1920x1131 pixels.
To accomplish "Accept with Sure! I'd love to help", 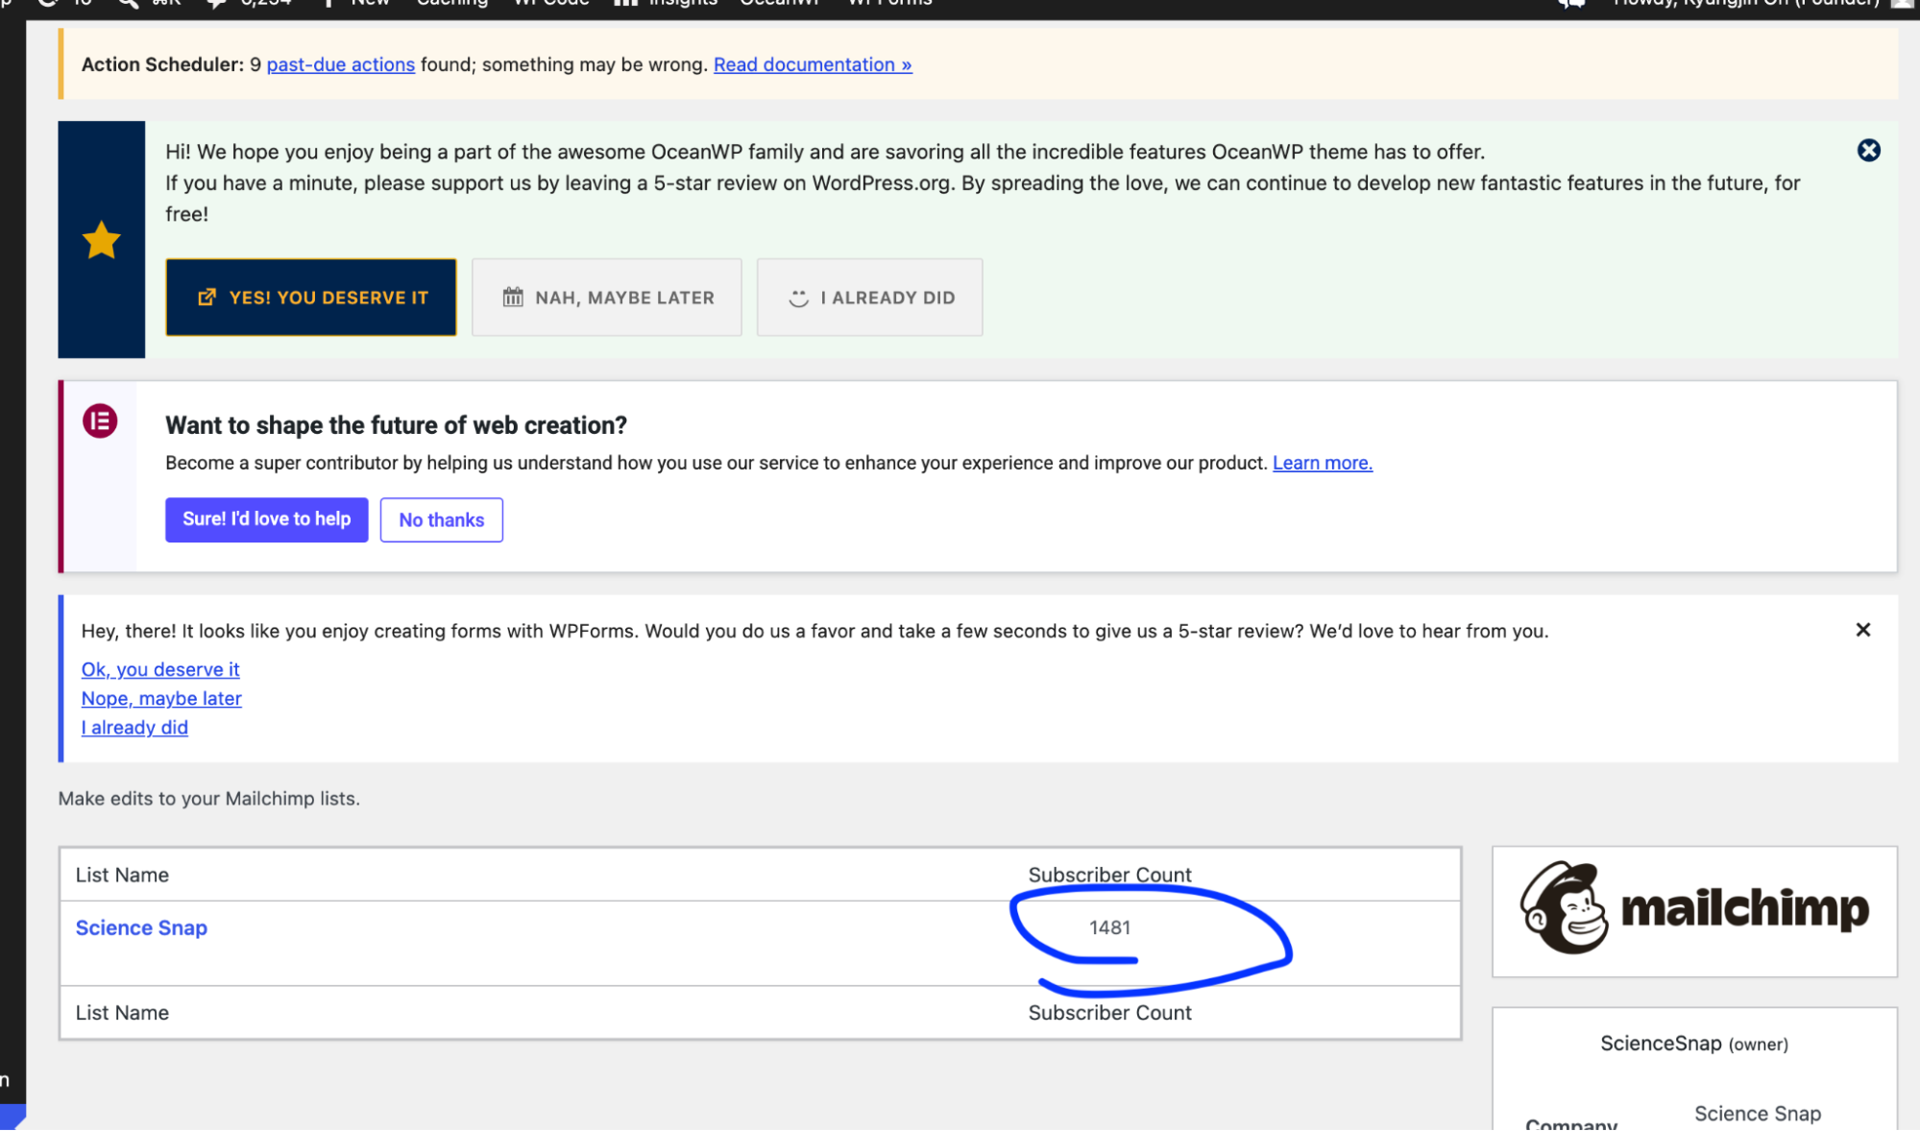I will click(267, 519).
